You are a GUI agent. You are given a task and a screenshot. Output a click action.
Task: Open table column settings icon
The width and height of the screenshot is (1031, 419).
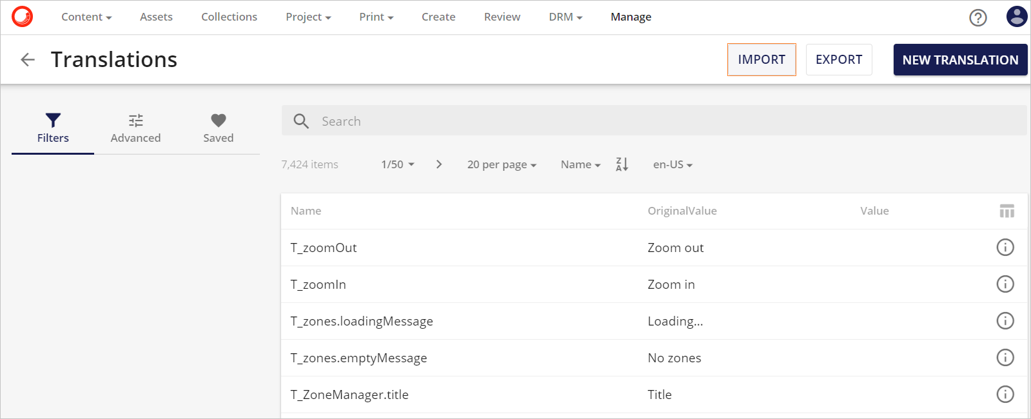point(1006,211)
